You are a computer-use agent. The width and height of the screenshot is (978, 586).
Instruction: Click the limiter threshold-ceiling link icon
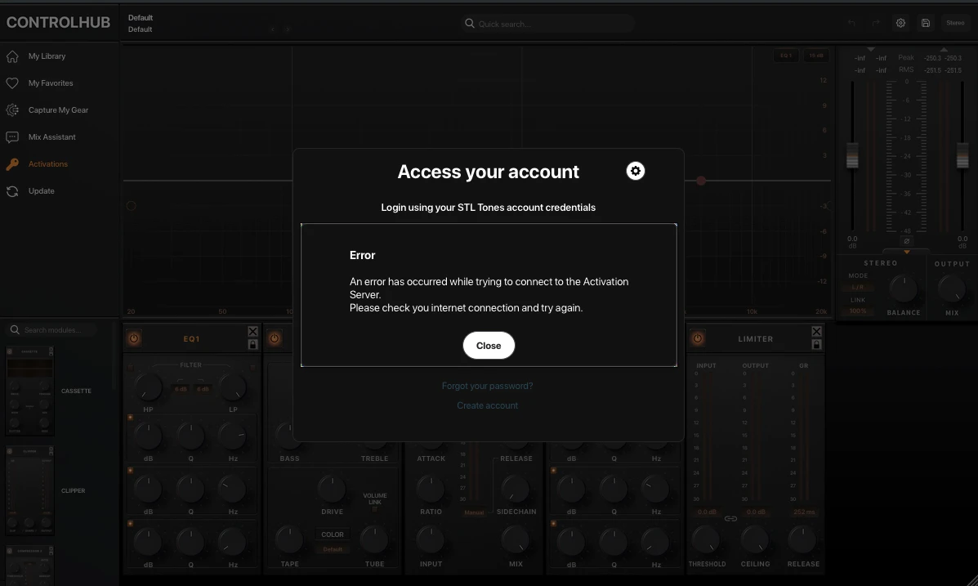pos(730,519)
